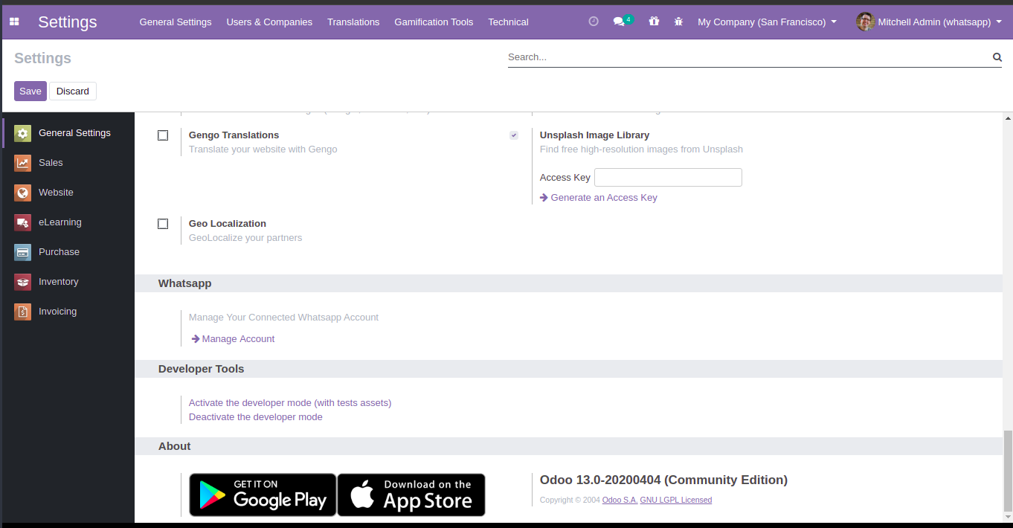Click the arrow icon beside Manage Account
The height and width of the screenshot is (528, 1013).
coord(196,339)
